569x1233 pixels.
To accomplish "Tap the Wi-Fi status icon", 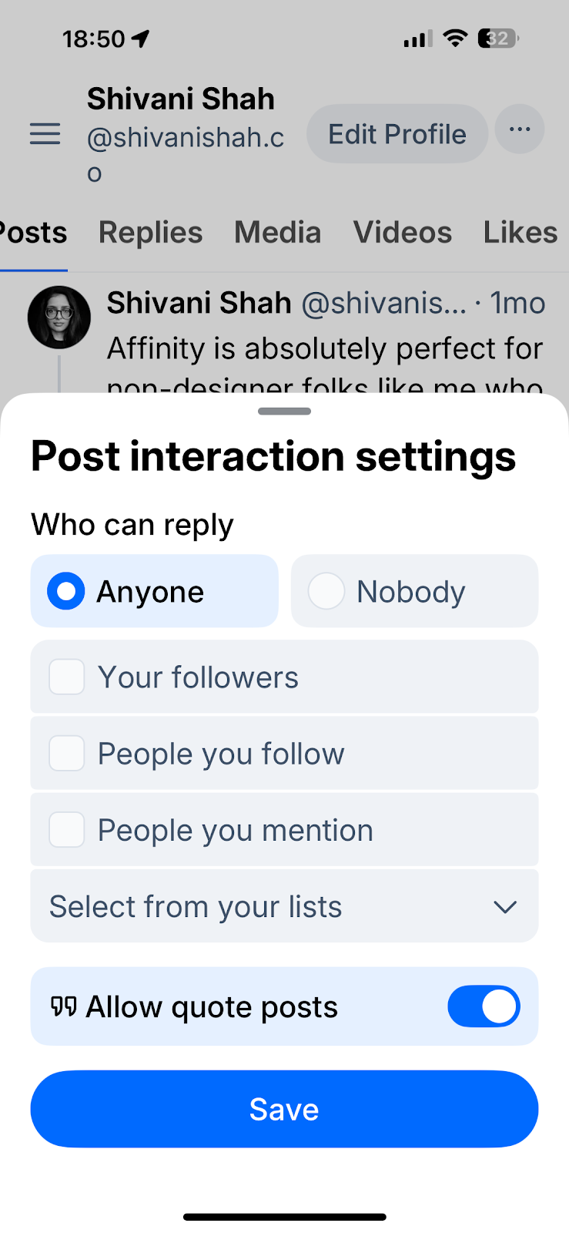I will tap(456, 39).
